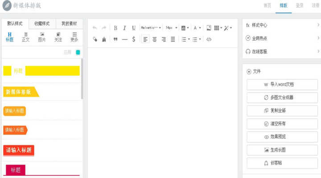Click the background color icon

tap(183, 28)
